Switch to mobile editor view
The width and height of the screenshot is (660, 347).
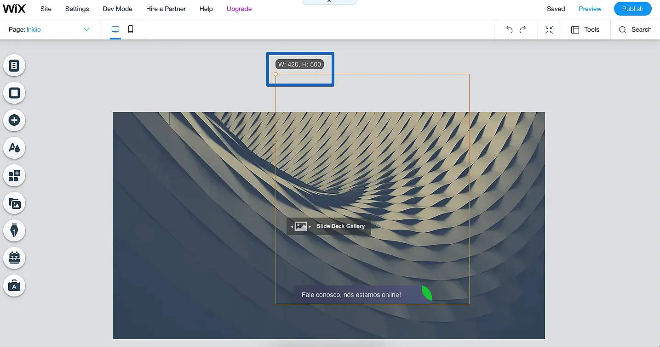coord(131,29)
